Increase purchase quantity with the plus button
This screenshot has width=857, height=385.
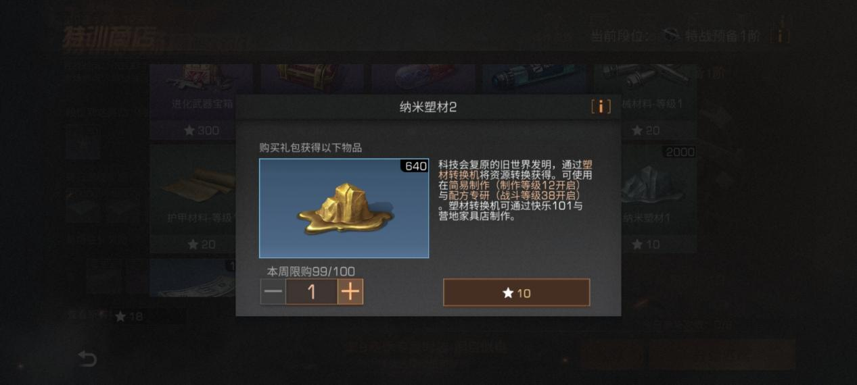click(x=350, y=292)
